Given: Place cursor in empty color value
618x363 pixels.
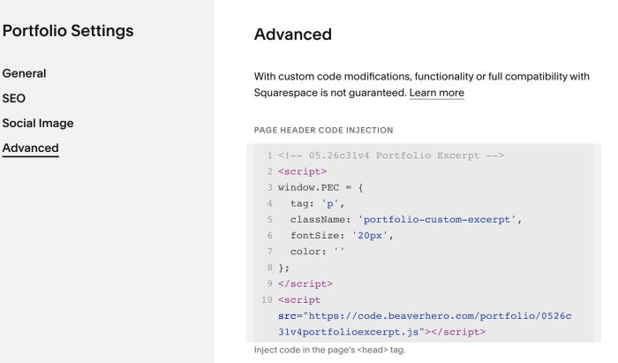Looking at the screenshot, I should (x=339, y=252).
